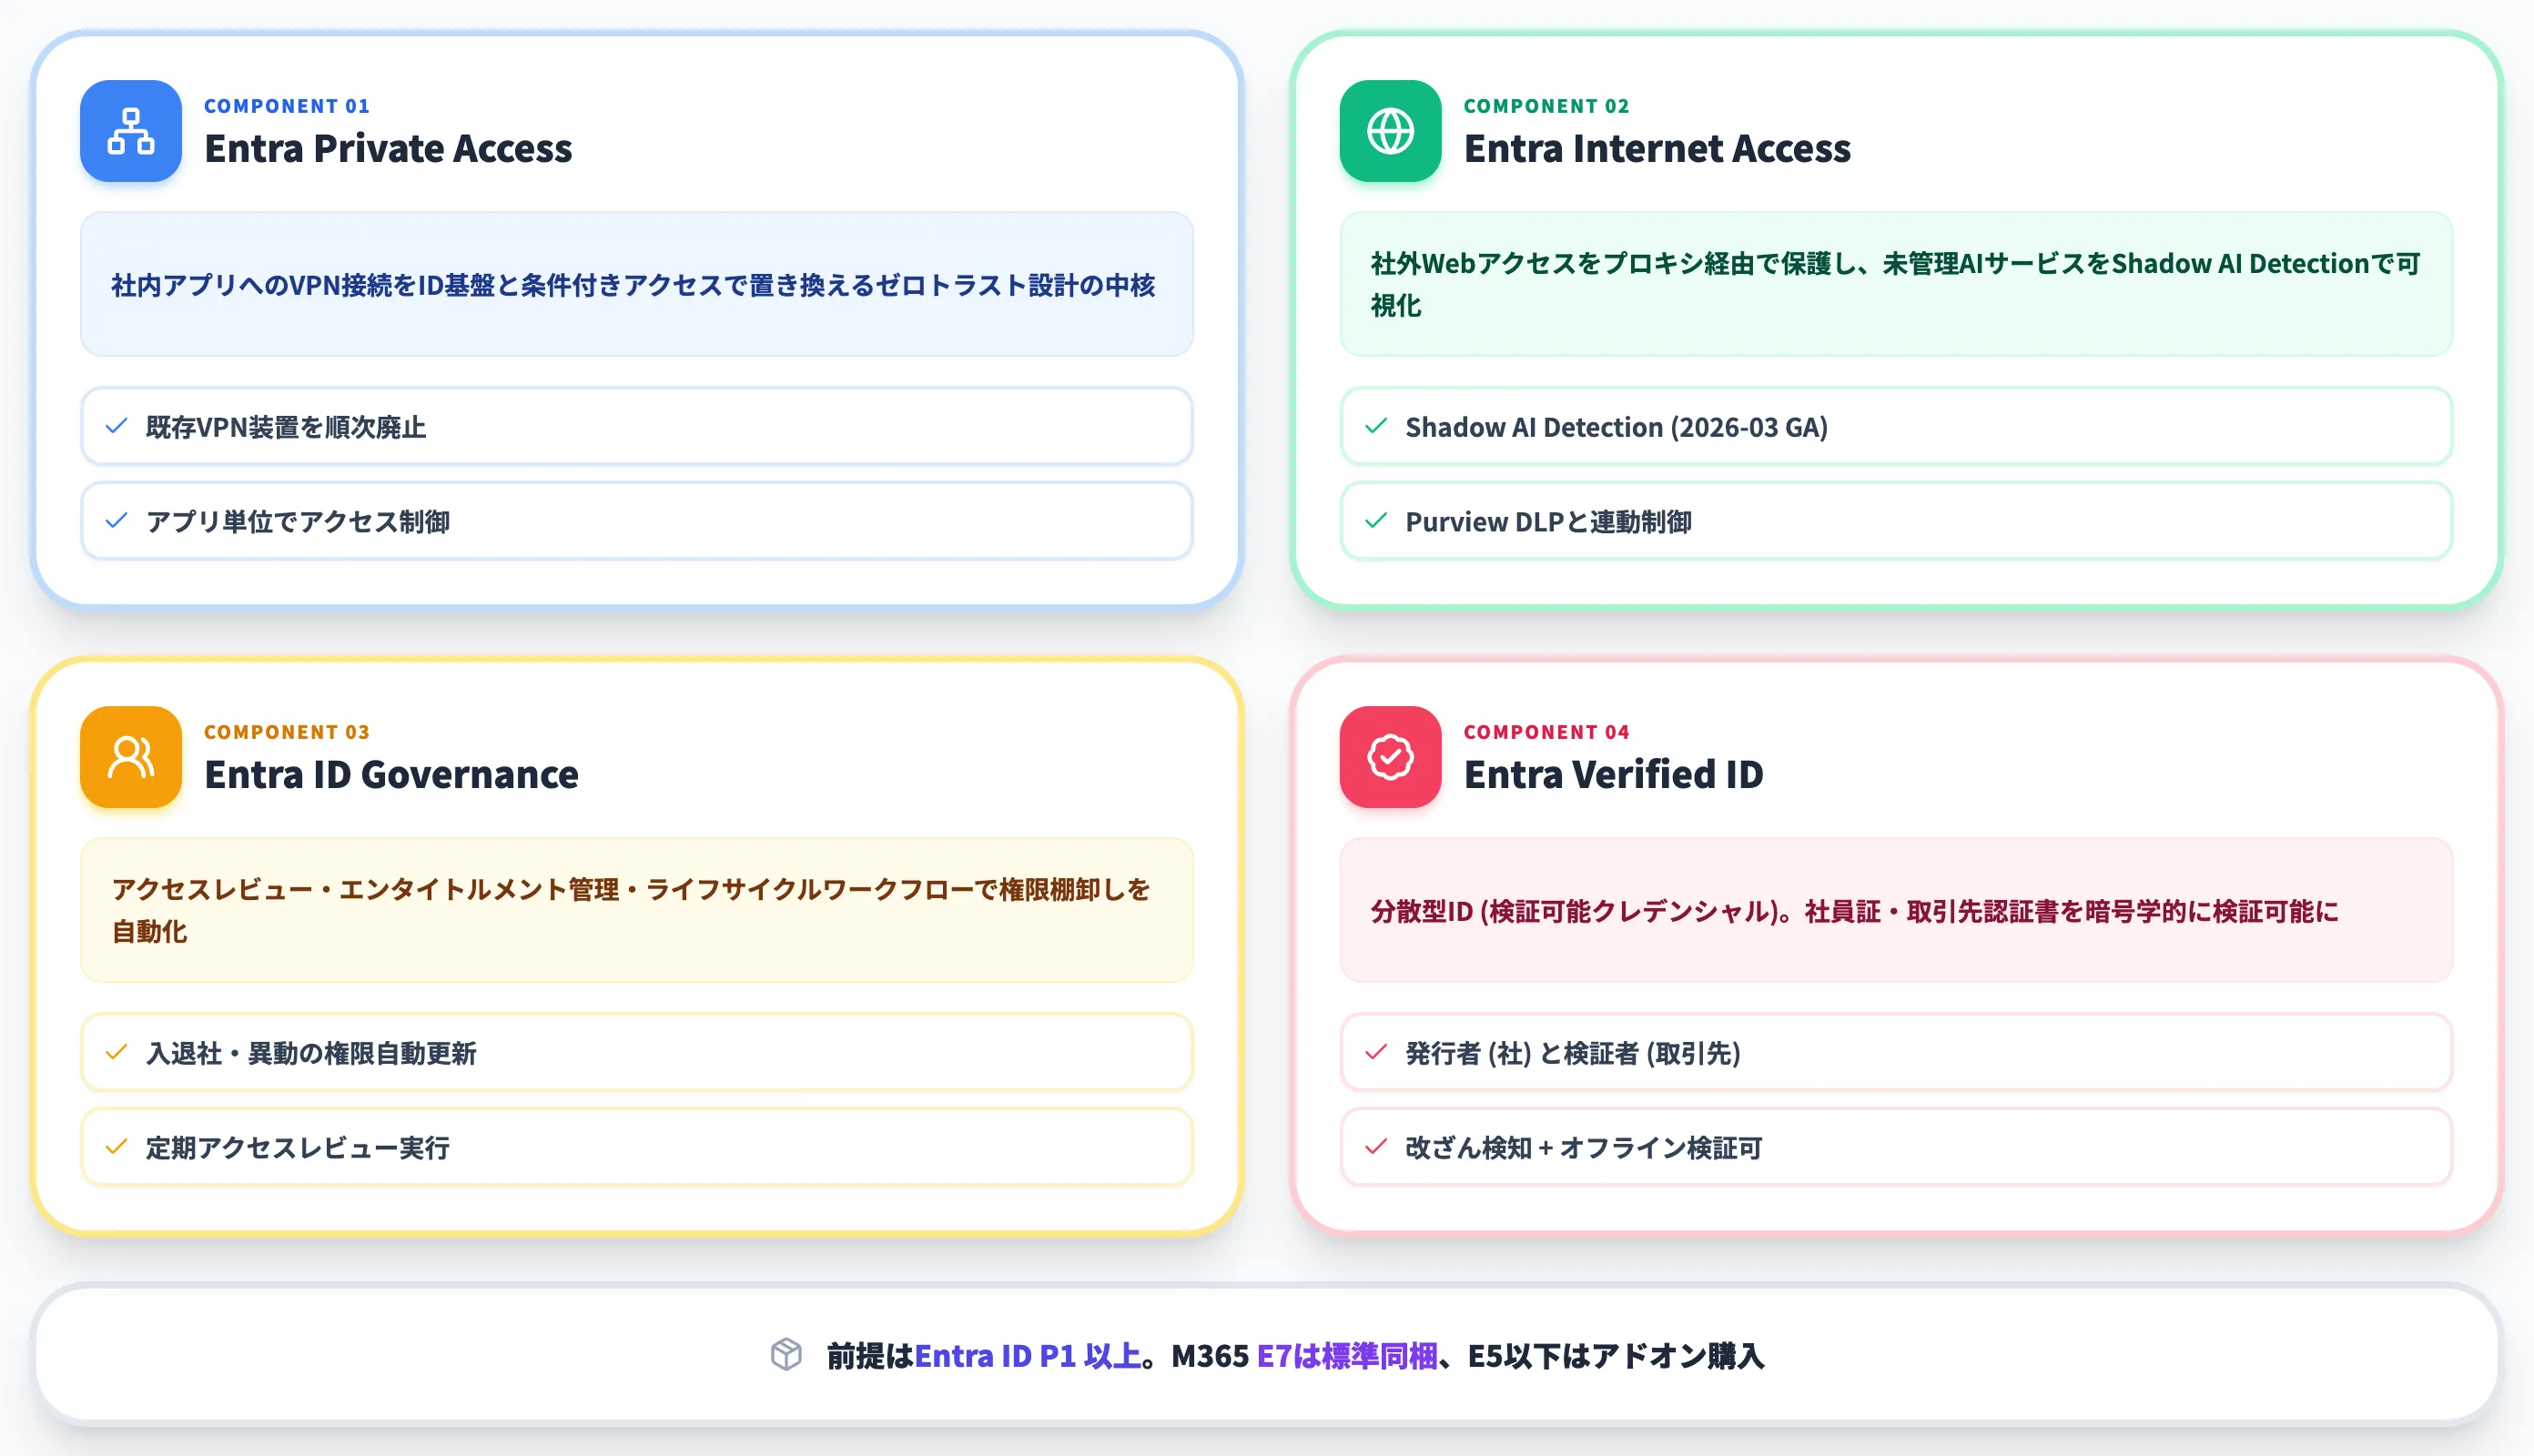The image size is (2534, 1456).
Task: Click the green description about 社外Webアクセス
Action: [x=1896, y=284]
